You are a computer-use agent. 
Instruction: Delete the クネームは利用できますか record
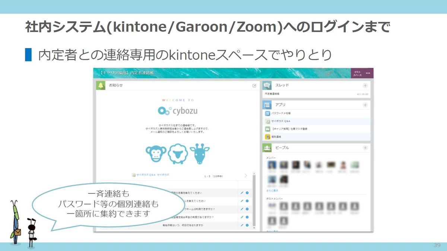pos(247,209)
